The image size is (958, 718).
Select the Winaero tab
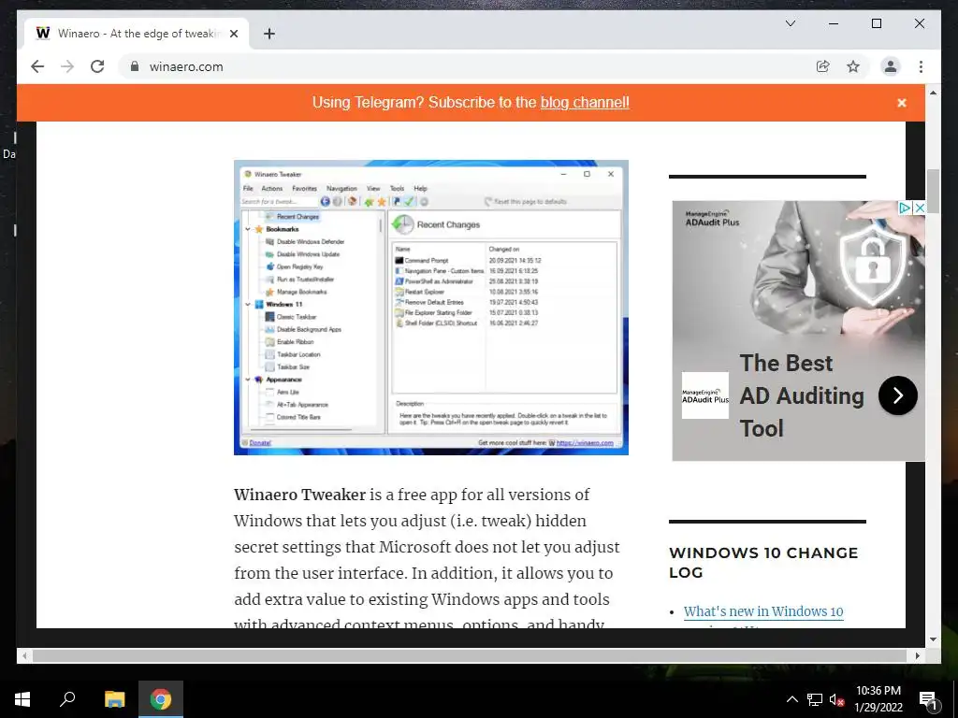(136, 34)
